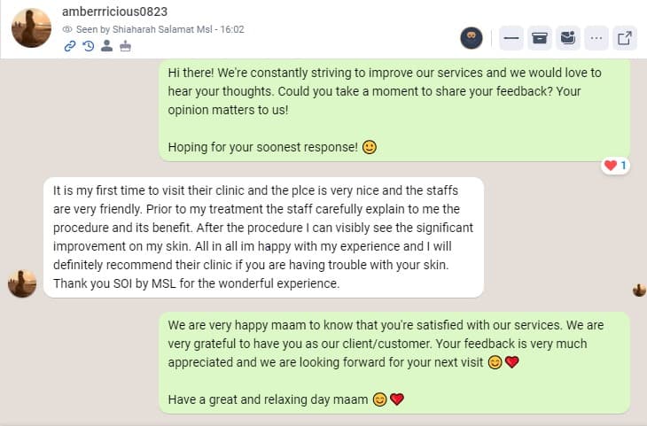This screenshot has height=426, width=647.
Task: Open conversation history clock icon
Action: tap(89, 46)
